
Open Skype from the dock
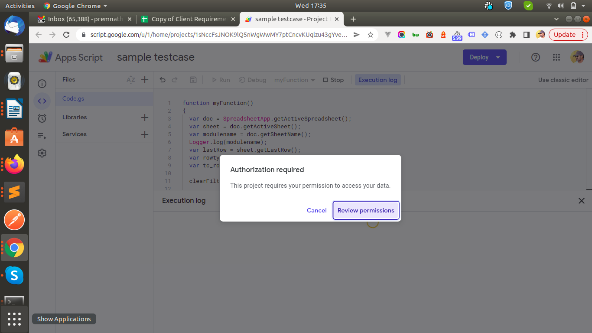click(14, 275)
